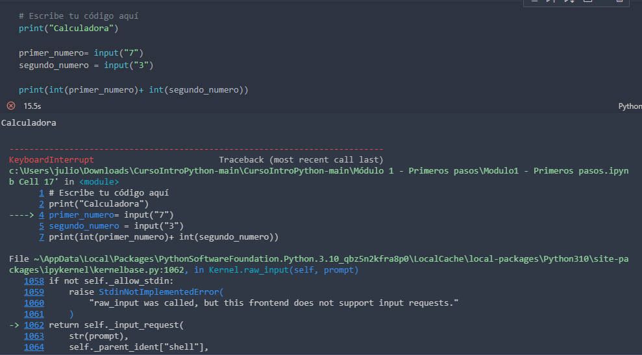Click the Calculadora output text
This screenshot has width=642, height=355.
click(x=29, y=123)
